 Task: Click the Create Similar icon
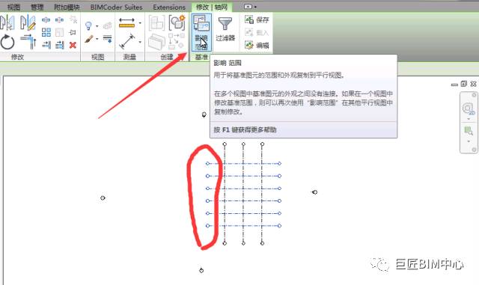click(177, 41)
